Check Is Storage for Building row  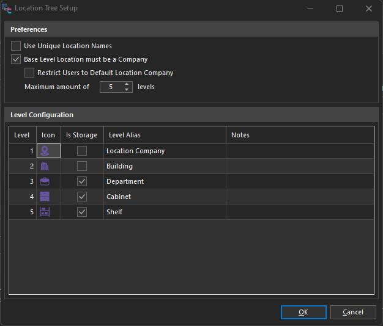[82, 166]
